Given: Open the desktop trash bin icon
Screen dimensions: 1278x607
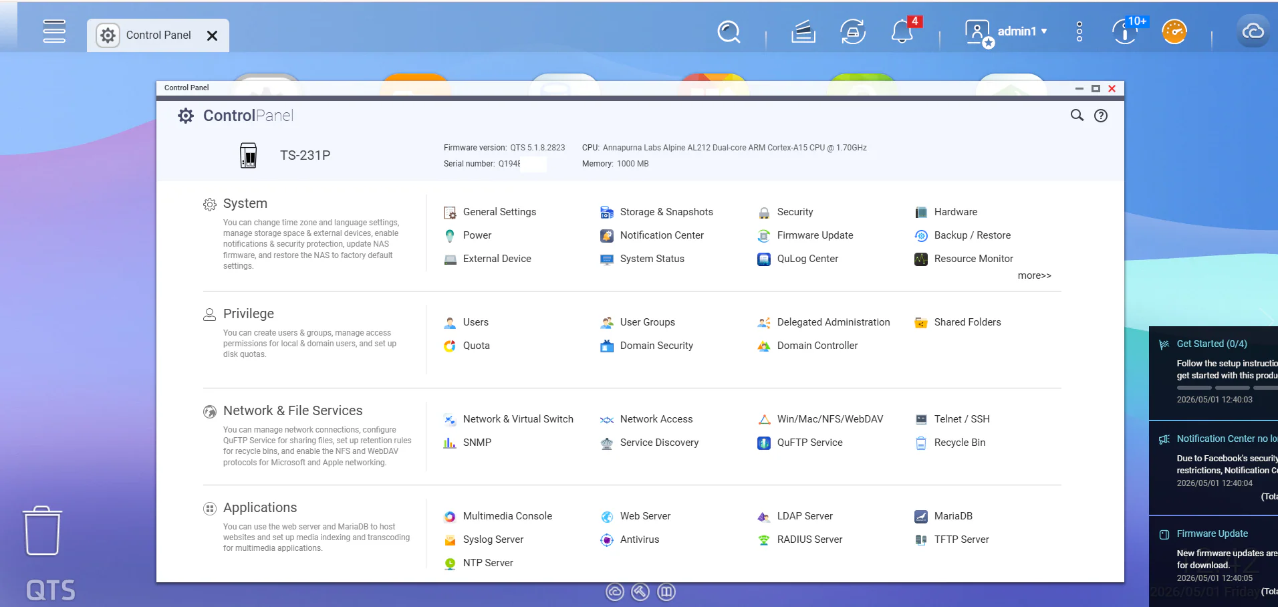Looking at the screenshot, I should tap(43, 531).
